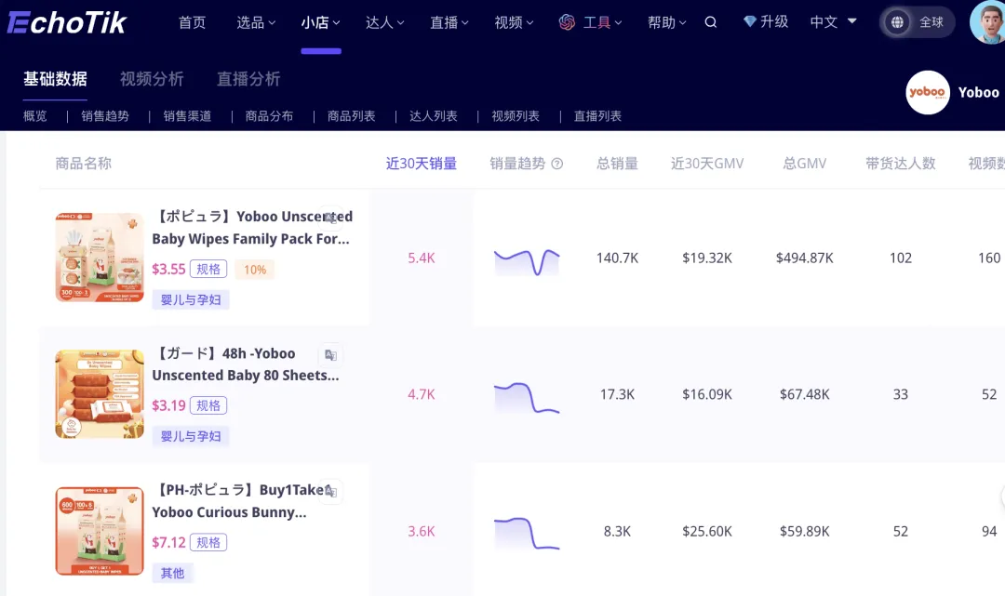
Task: Click 婴儿与孕妇 tag on Baby Wipes Family Pack
Action: click(191, 299)
